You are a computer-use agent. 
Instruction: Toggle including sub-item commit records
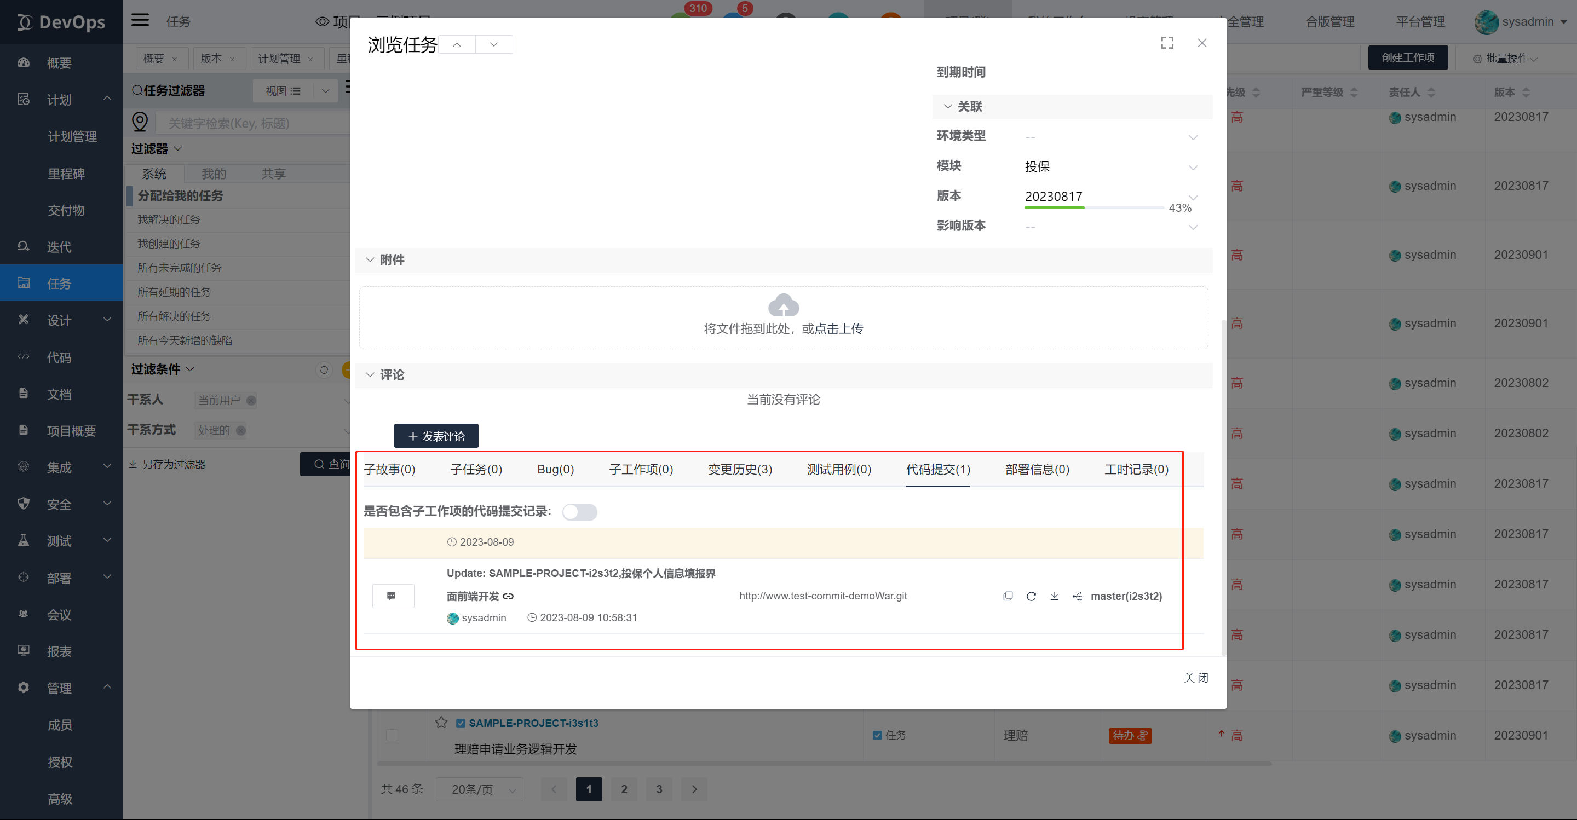point(579,512)
